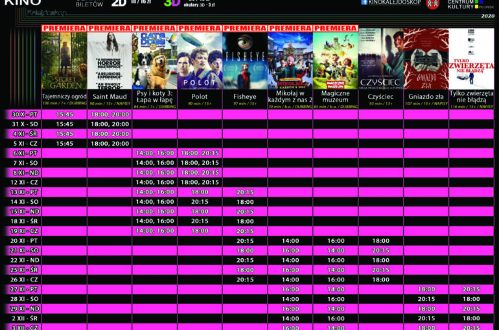499x330 pixels.
Task: Click '100 min / 7+ / DUBBING' info under Tajemniczy ogród
Action: 64,104
